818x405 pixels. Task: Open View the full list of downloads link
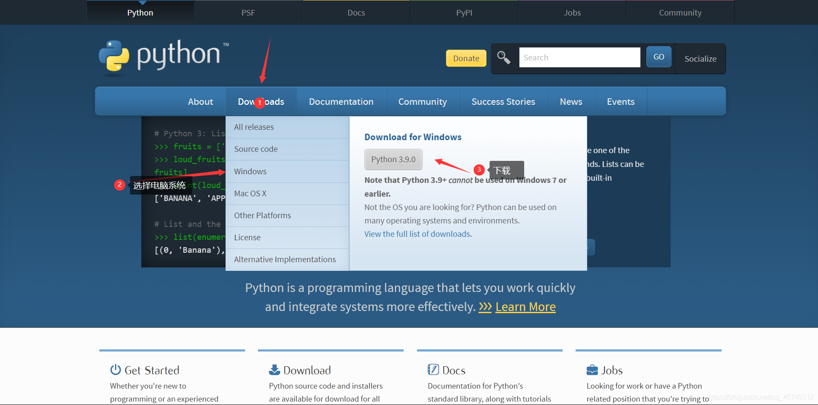pos(417,234)
